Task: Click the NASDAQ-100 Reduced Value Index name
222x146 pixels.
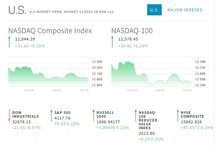Action: point(148,120)
